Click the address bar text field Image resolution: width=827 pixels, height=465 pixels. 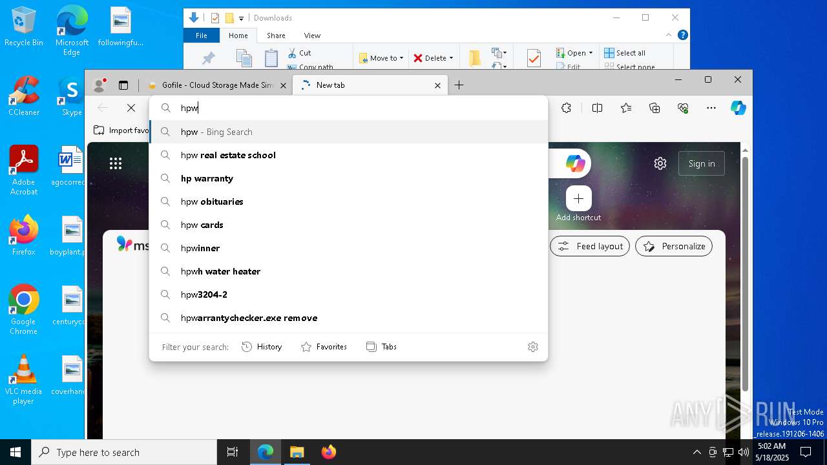click(x=349, y=108)
